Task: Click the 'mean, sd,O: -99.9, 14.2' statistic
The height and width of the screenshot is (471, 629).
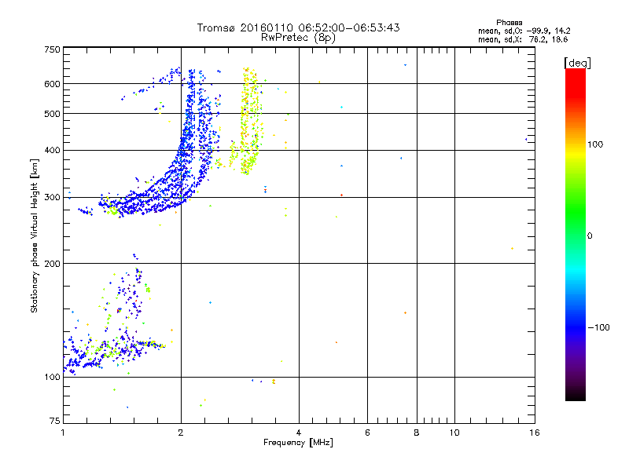Action: 524,31
